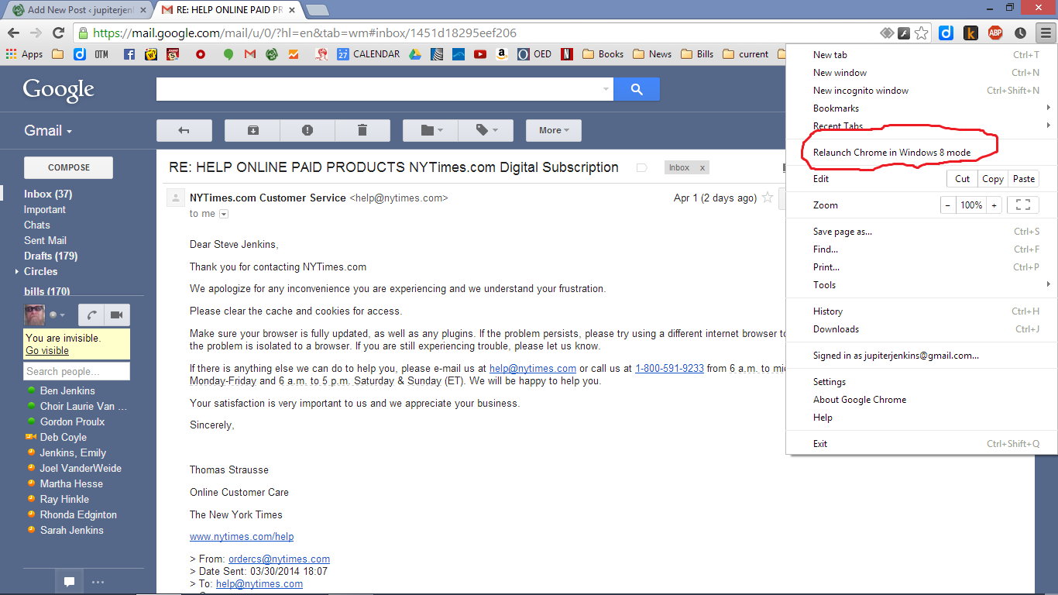Screen dimensions: 1058x595
Task: Click the orange K extension icon
Action: click(970, 33)
